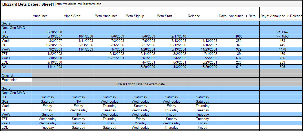Click the Beta Start column header

[x=164, y=16]
